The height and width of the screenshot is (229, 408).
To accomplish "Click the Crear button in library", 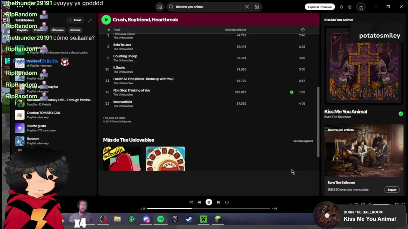I will coord(76,20).
